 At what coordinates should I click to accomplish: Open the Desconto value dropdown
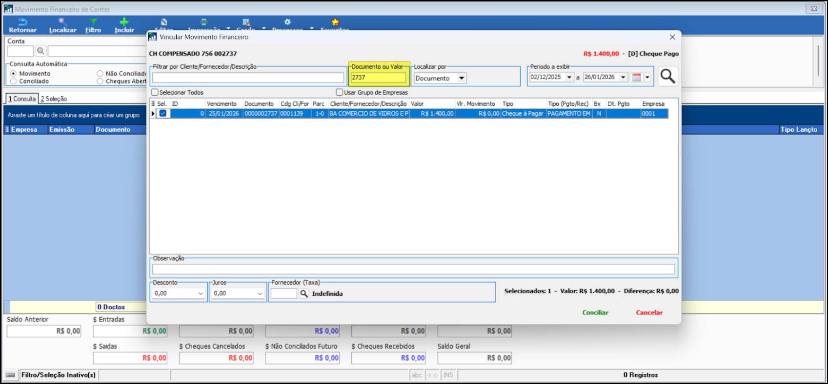pyautogui.click(x=201, y=293)
